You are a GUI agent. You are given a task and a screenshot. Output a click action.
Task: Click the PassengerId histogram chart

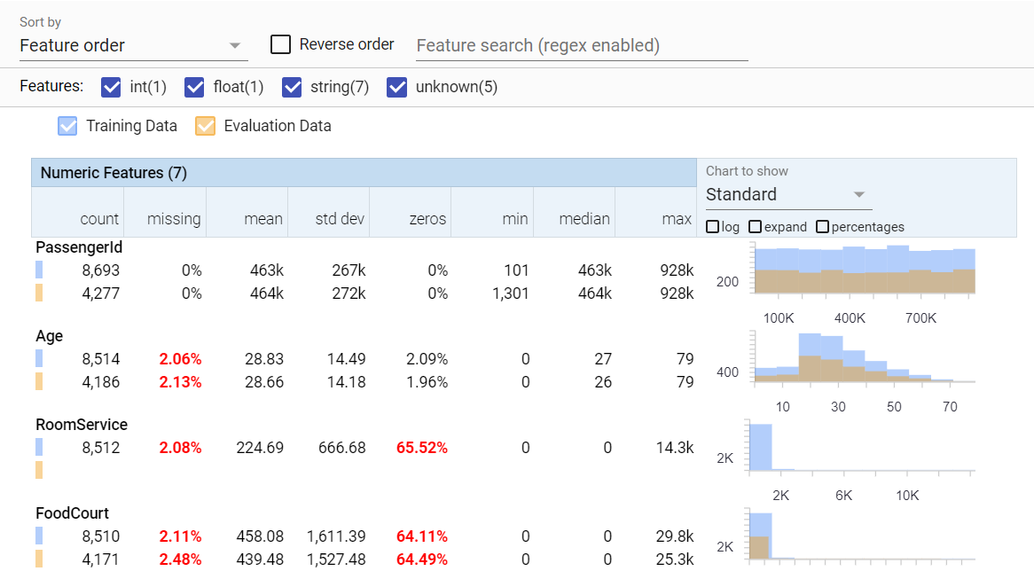(x=864, y=270)
